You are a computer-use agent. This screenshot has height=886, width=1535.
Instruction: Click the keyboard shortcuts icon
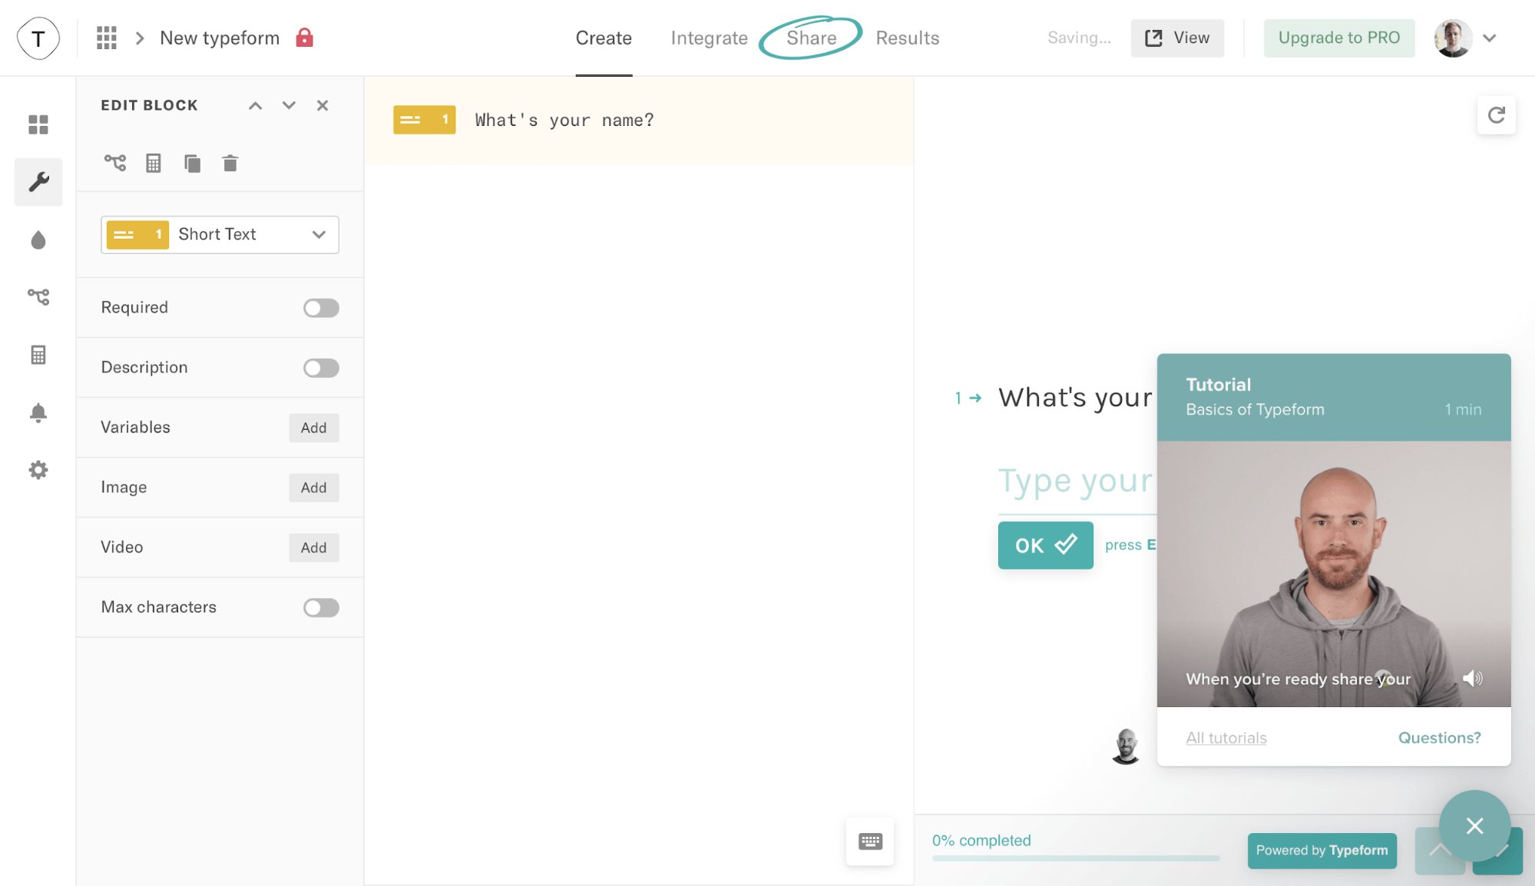click(x=870, y=841)
